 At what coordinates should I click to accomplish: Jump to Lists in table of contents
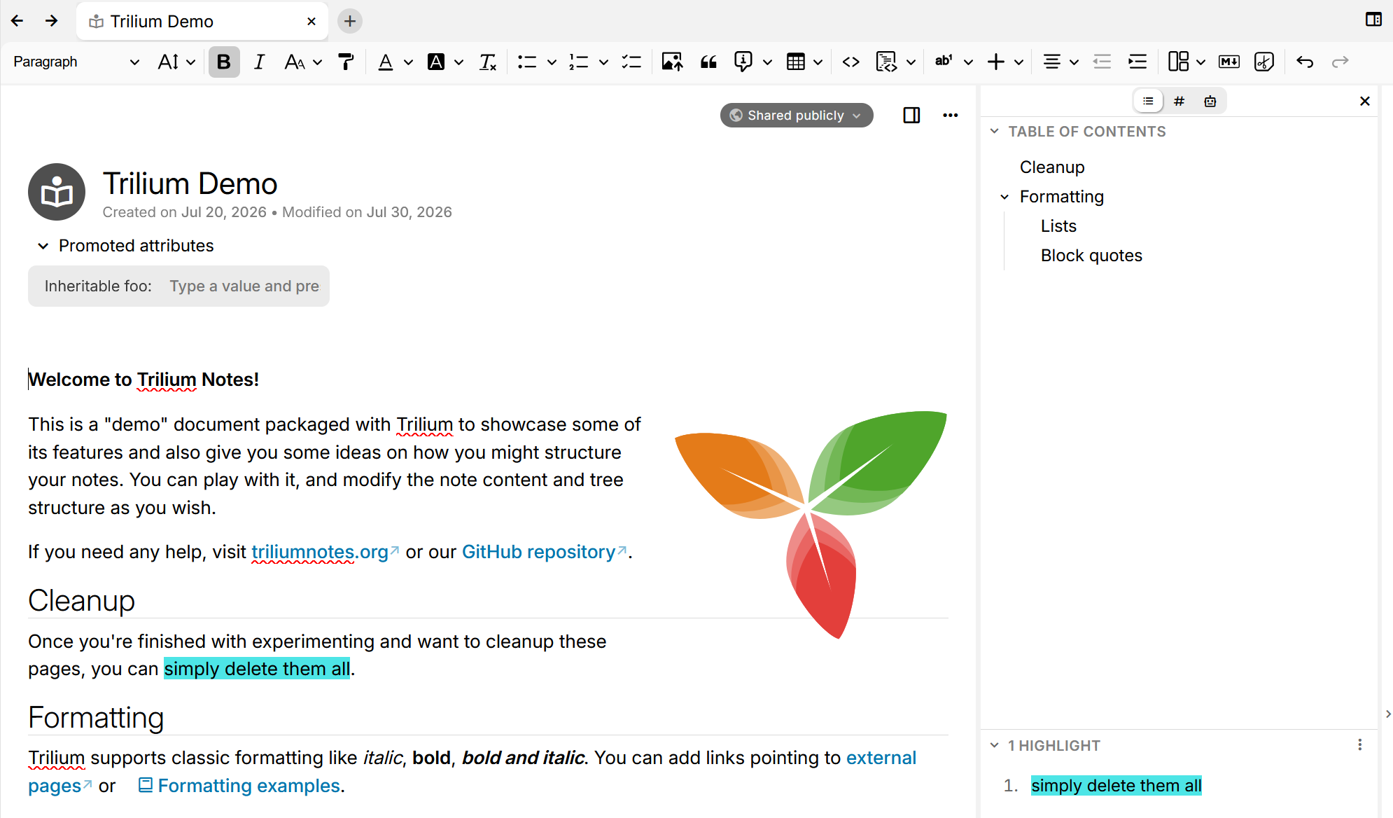tap(1058, 226)
